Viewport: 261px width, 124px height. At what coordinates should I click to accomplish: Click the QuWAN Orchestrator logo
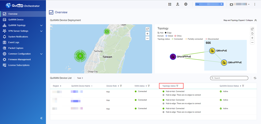point(22,6)
